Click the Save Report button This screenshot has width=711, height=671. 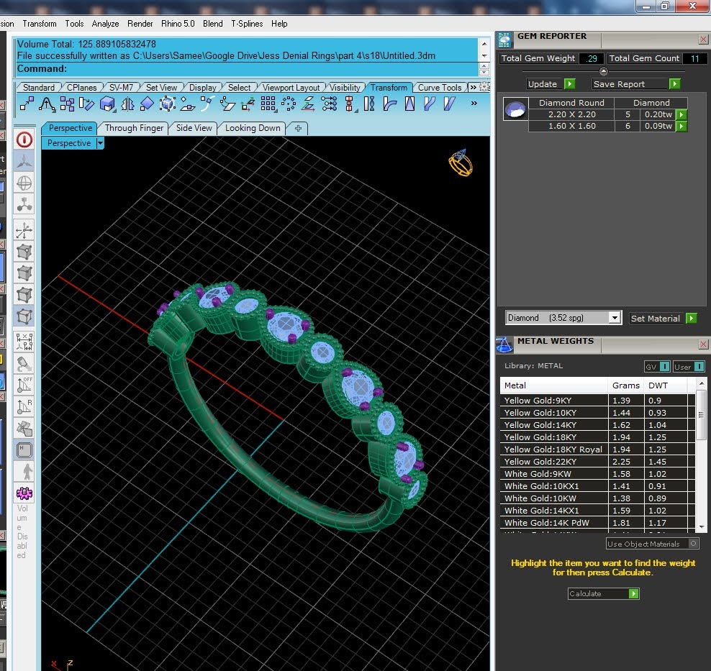[x=636, y=84]
